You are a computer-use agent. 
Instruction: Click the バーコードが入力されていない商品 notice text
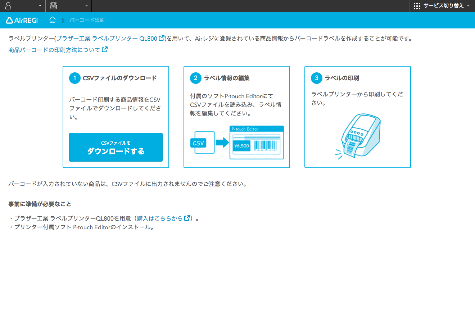tap(128, 184)
